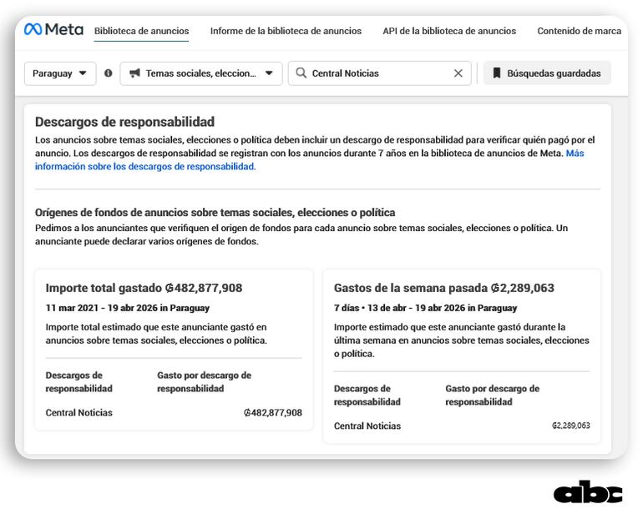Click Central Noticias in last week table

pyautogui.click(x=367, y=426)
